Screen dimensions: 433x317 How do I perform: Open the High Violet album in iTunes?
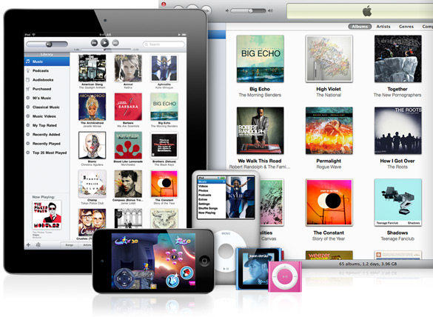329,59
